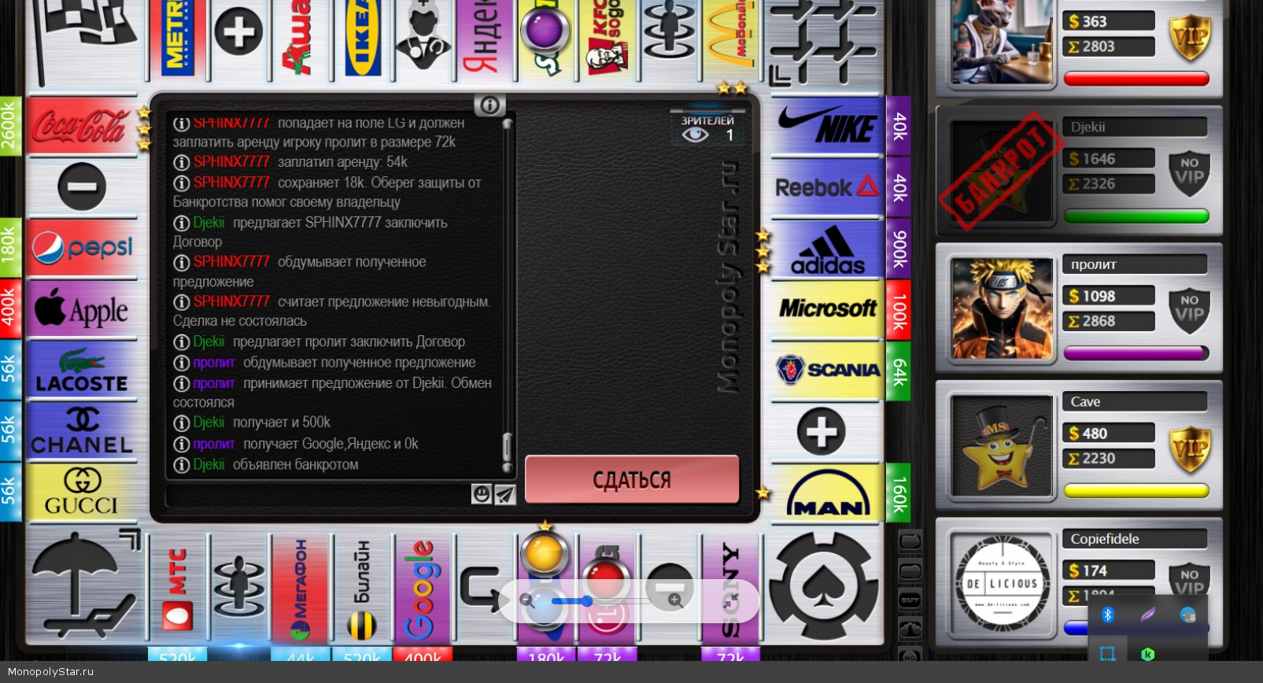Select the Gucci property cell
This screenshot has height=683, width=1263.
click(81, 492)
